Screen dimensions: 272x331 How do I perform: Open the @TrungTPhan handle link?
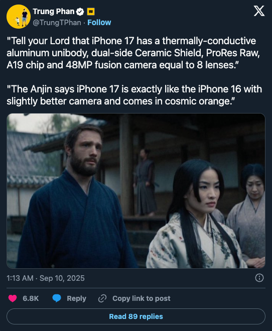[x=57, y=23]
